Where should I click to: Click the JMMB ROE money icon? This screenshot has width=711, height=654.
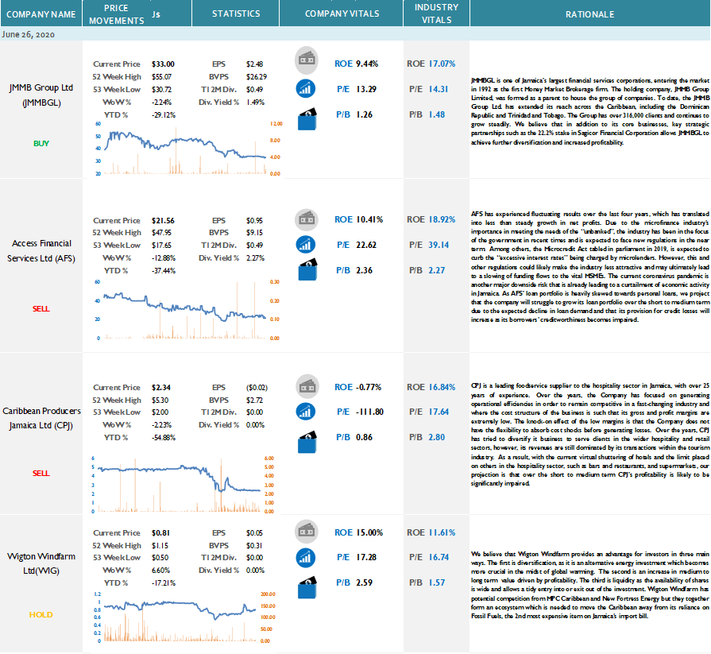click(307, 60)
